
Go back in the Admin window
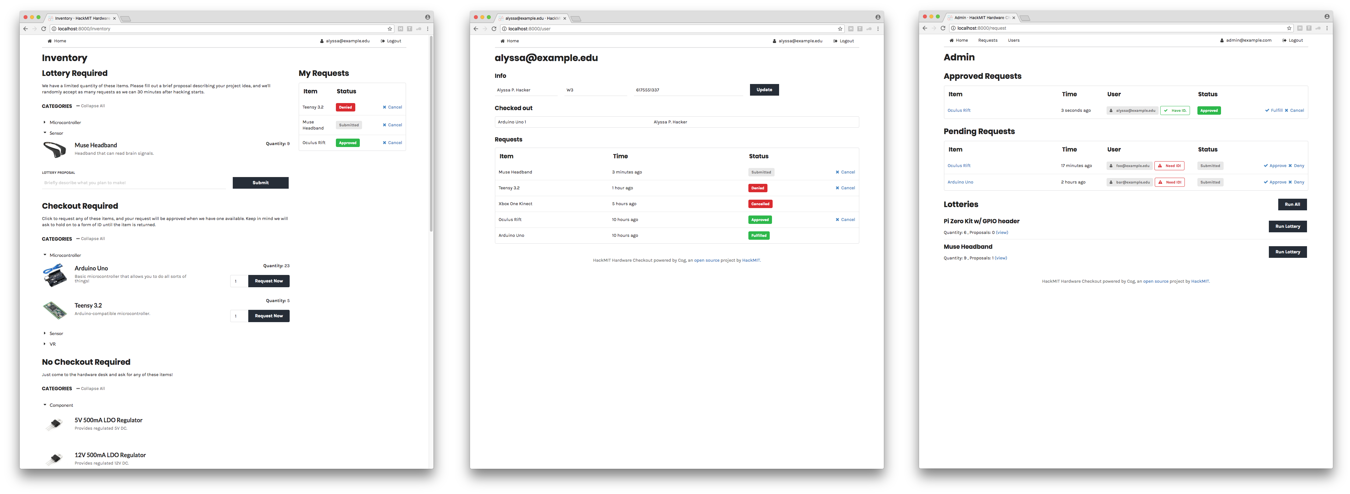click(x=925, y=28)
